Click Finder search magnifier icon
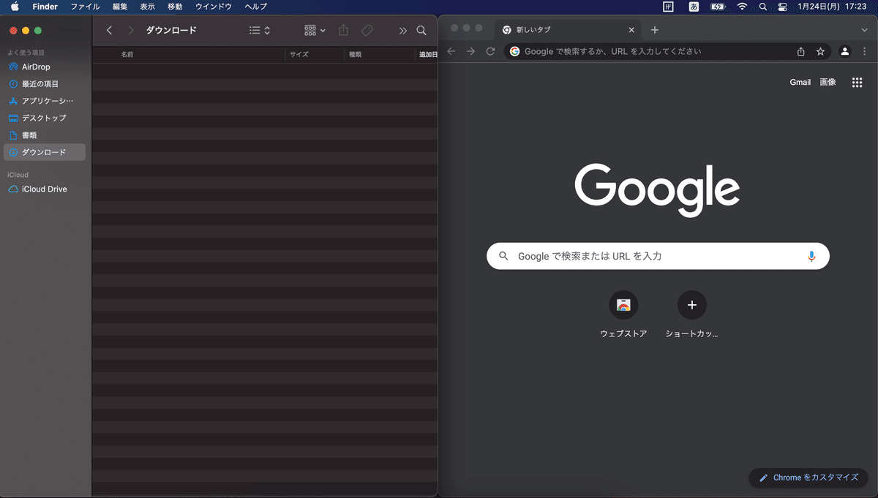The width and height of the screenshot is (878, 498). tap(421, 31)
